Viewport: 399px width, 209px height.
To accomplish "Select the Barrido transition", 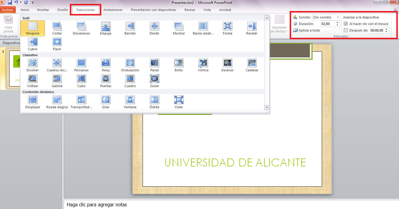I will [130, 28].
